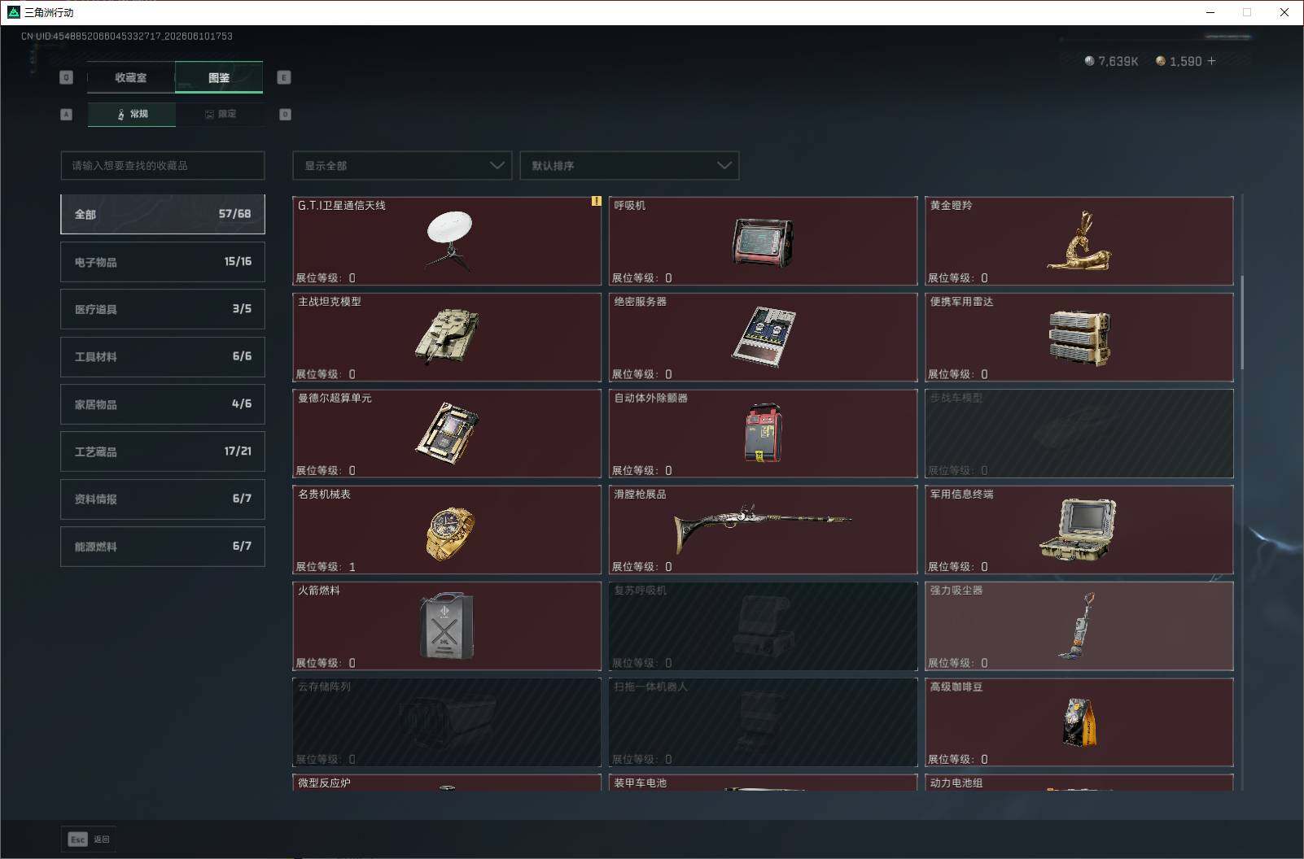
Task: Click the 名贵机械表 gold watch icon
Action: point(449,534)
